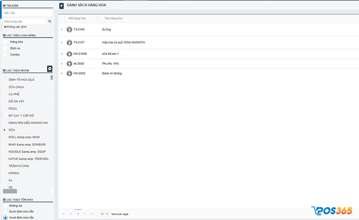Viewport: 359px width, 220px height.
Task: Select Vượt định mức tồn radio option
Action: (5, 218)
